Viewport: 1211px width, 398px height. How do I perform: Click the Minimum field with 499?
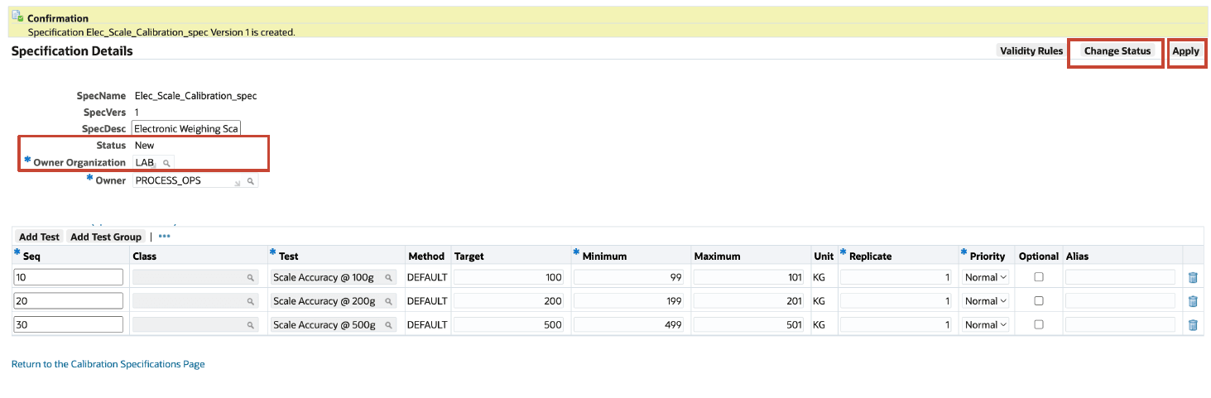click(629, 325)
